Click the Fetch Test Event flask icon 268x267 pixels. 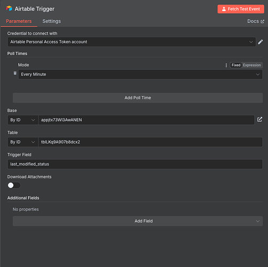tap(224, 9)
